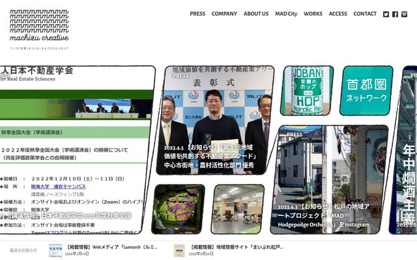Open the ACCESS menu item
Screen dimensions: 417x260
click(x=338, y=14)
